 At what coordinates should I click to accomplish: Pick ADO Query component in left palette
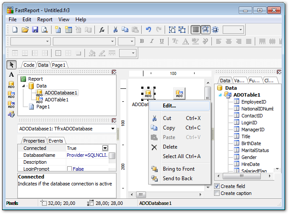[x=11, y=104]
